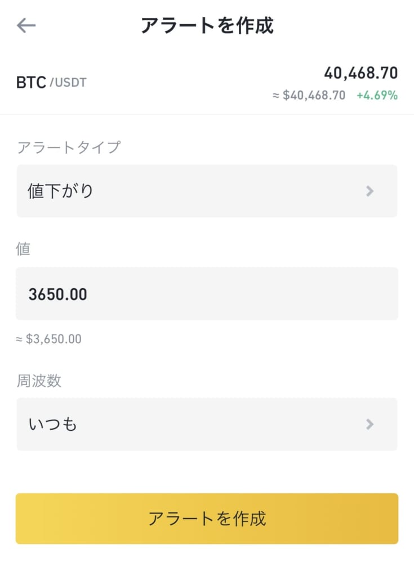
Task: Click the BTC base currency text
Action: (x=31, y=82)
